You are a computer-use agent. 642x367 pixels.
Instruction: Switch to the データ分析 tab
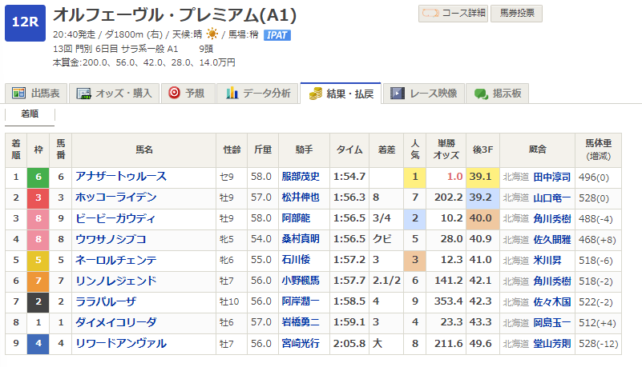(257, 94)
